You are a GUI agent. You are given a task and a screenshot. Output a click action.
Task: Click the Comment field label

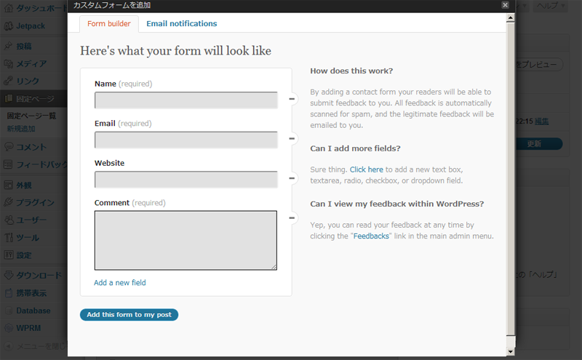(x=112, y=203)
